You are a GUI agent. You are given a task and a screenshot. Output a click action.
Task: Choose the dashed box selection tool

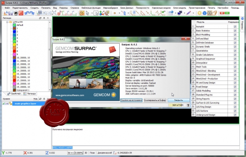96,13
